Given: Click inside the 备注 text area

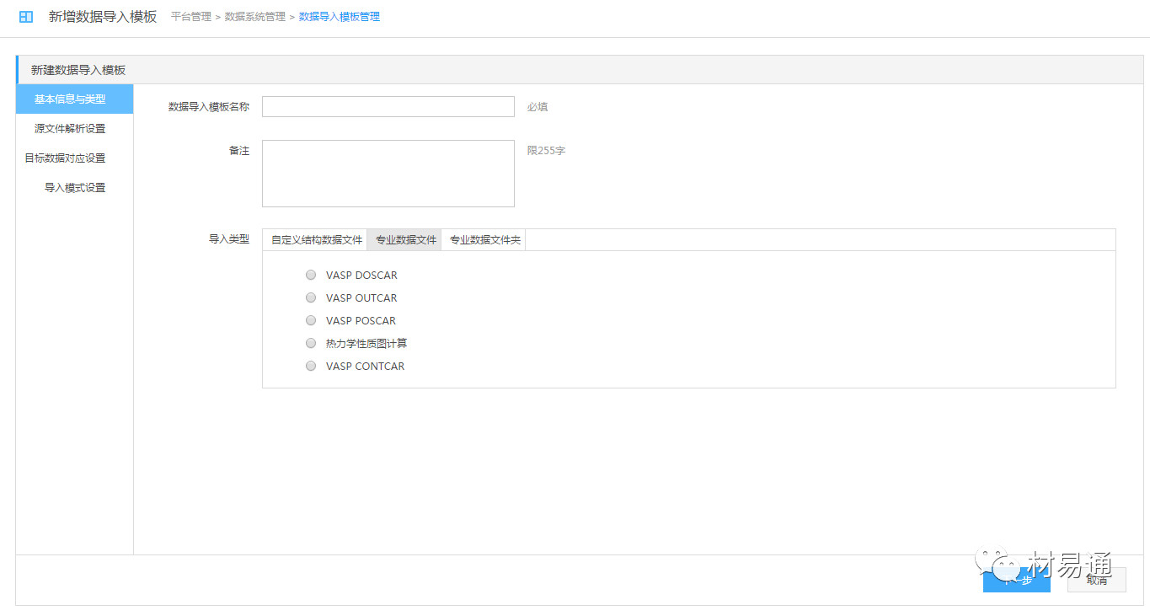Looking at the screenshot, I should 388,174.
